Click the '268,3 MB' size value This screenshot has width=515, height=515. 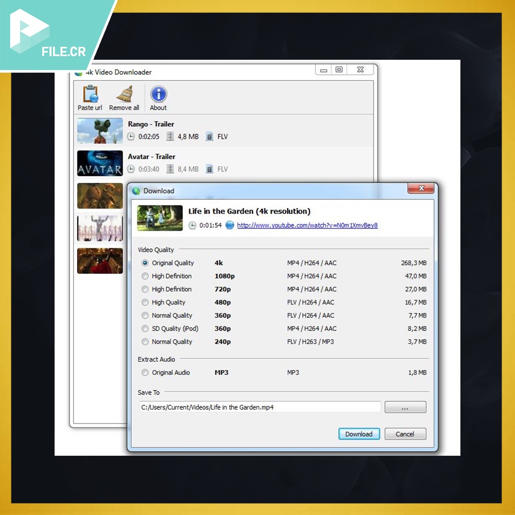coord(414,263)
